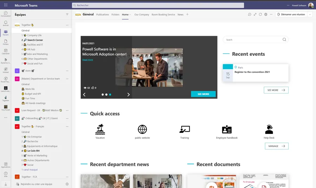Open meeting options dropdown arrow
Image resolution: width=316 pixels, height=188 pixels.
(x=310, y=14)
